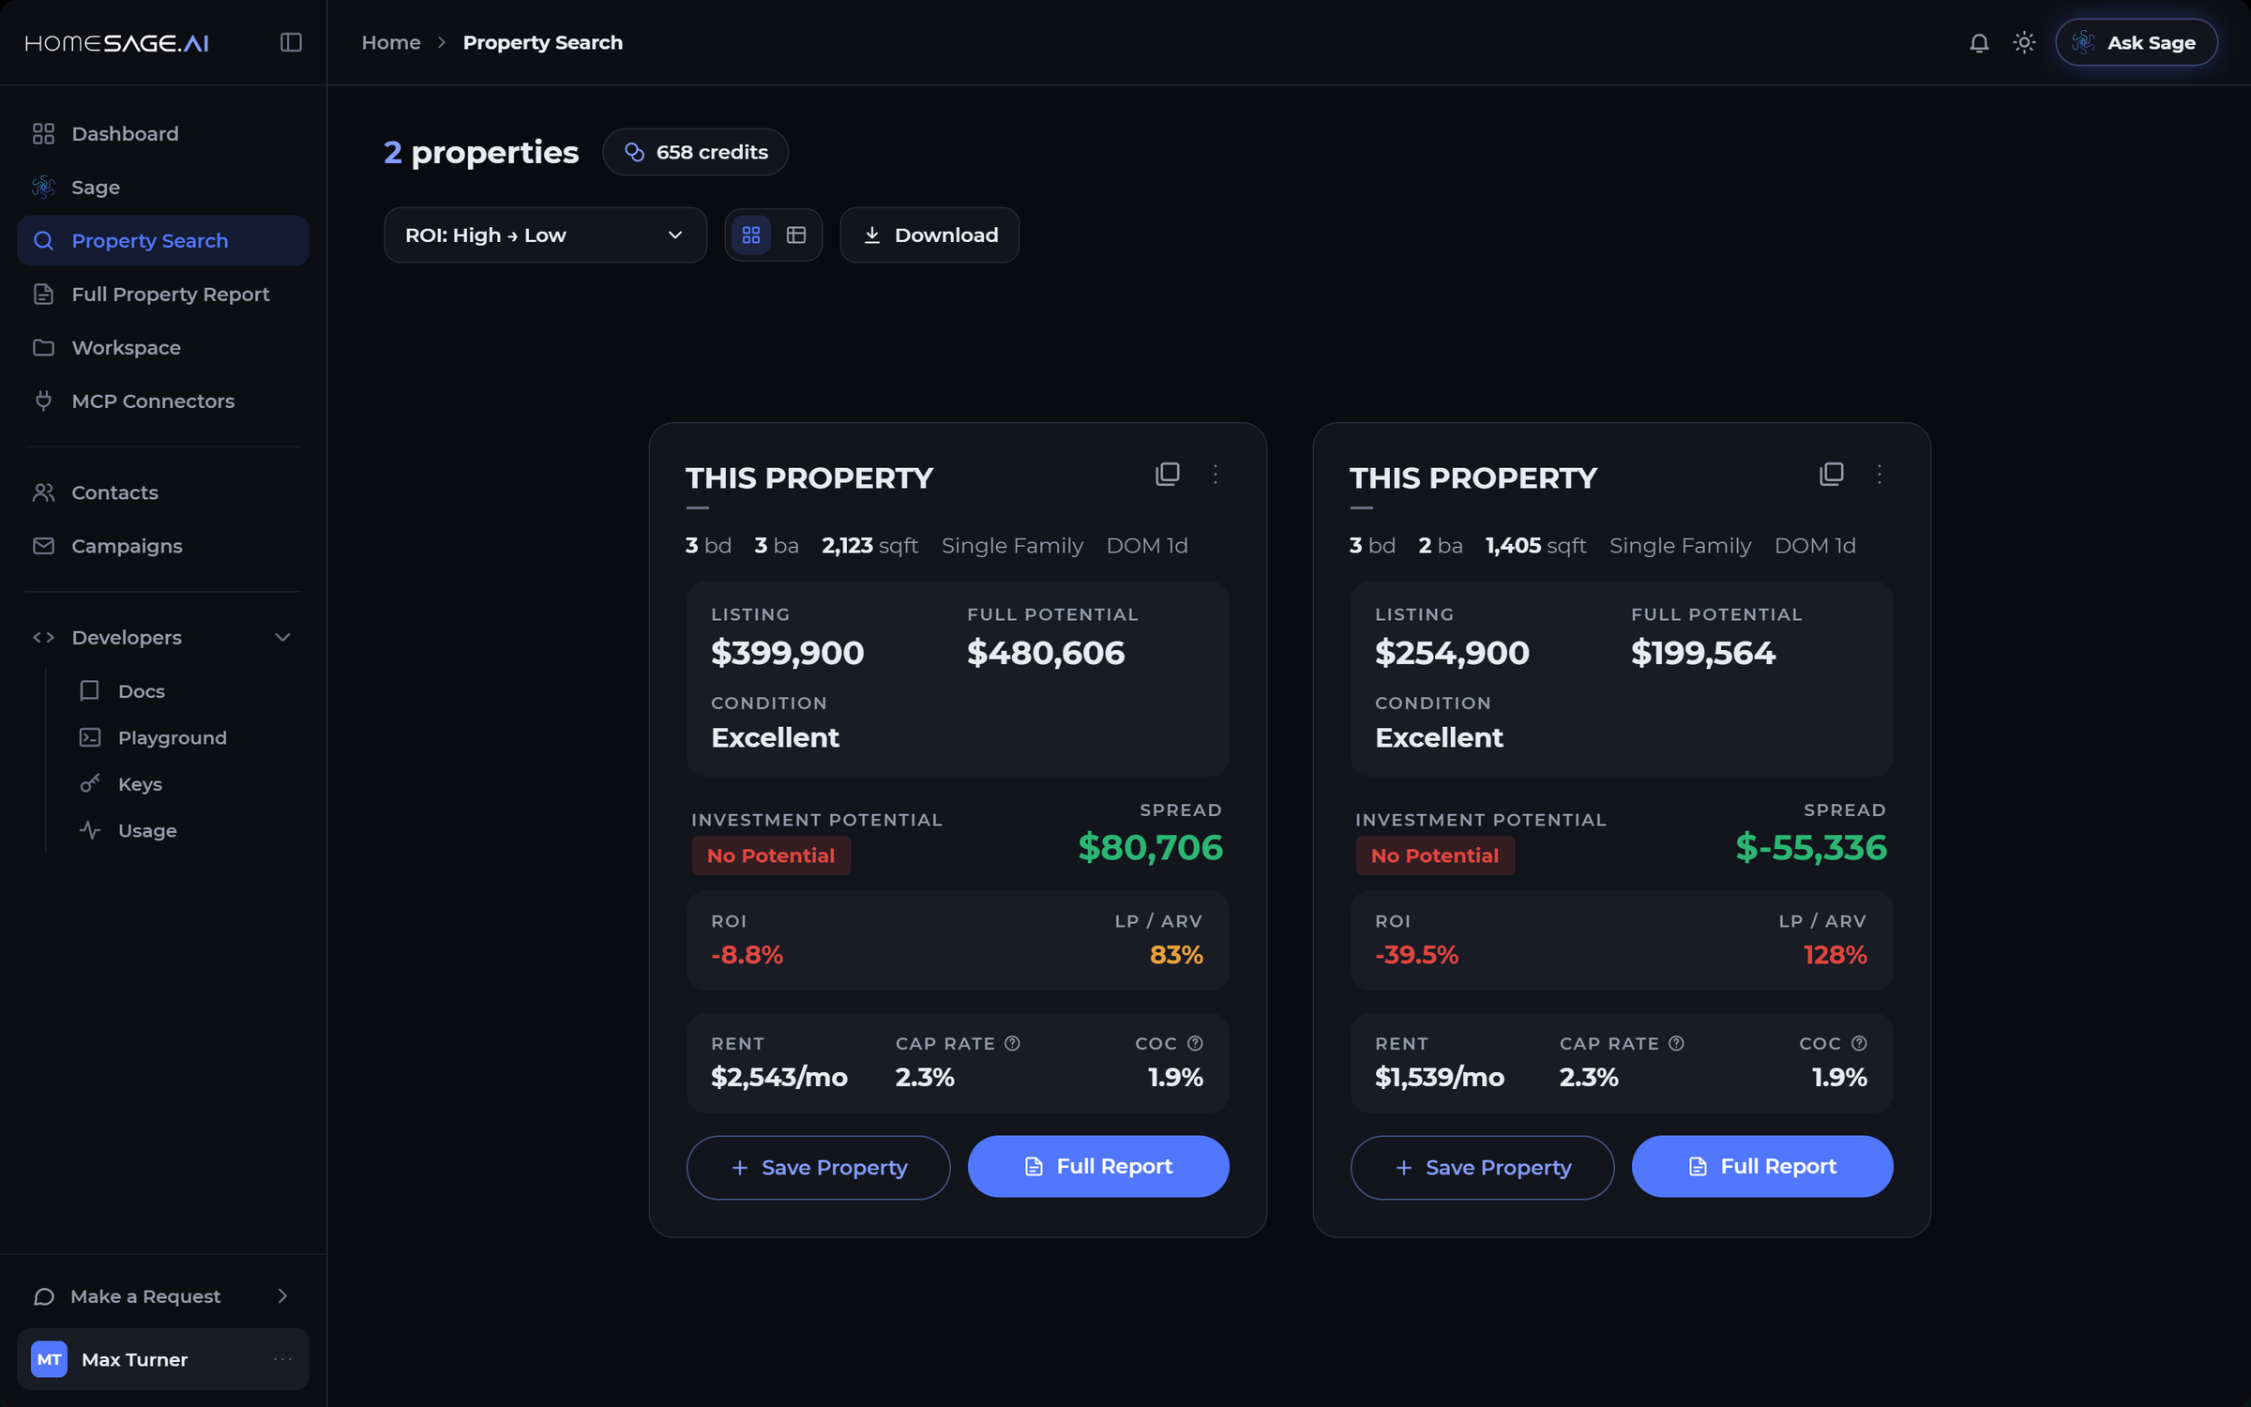
Task: Open more options on $254,900 card
Action: point(1880,474)
